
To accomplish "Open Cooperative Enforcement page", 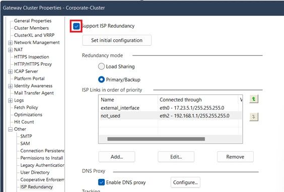I will [42, 180].
